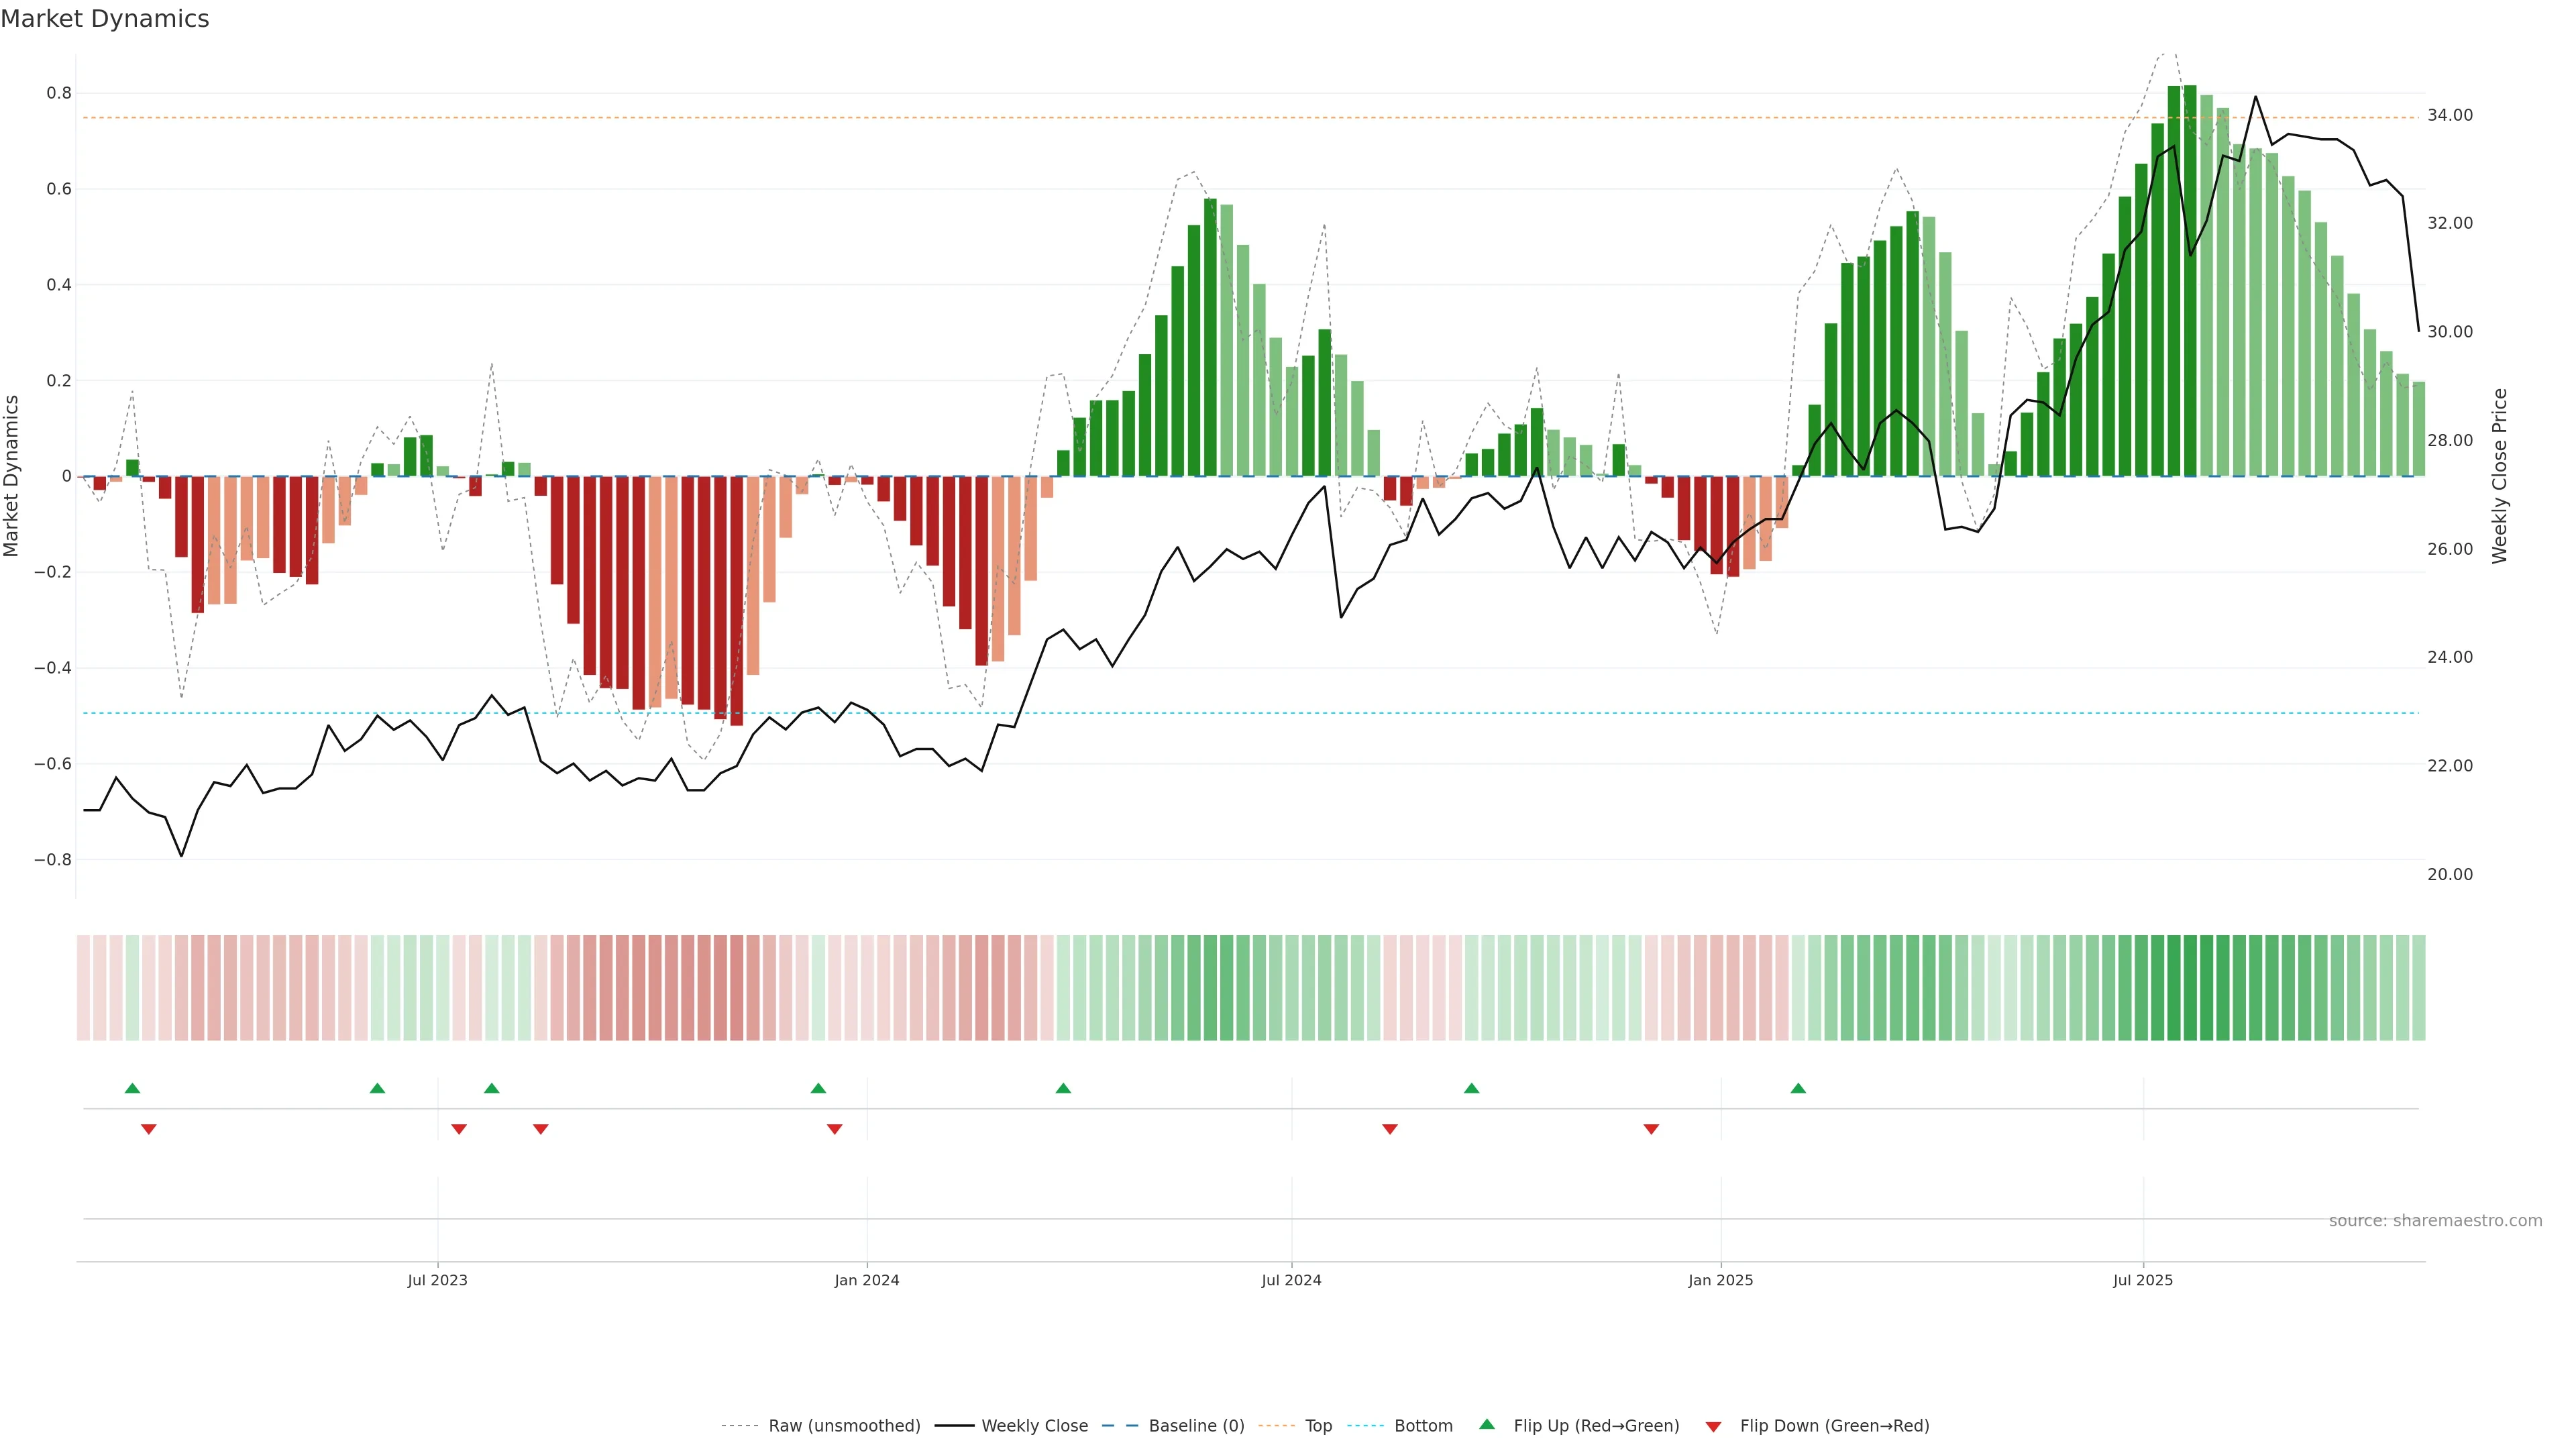Click the red flip-down marker just before Jan 2025
Screen dimensions: 2576x1449
(1651, 1129)
